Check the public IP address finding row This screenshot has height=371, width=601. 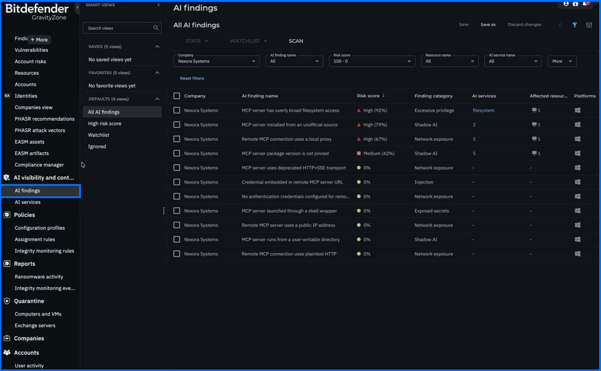177,225
